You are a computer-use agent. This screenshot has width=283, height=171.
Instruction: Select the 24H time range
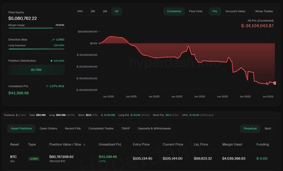[x=80, y=11]
